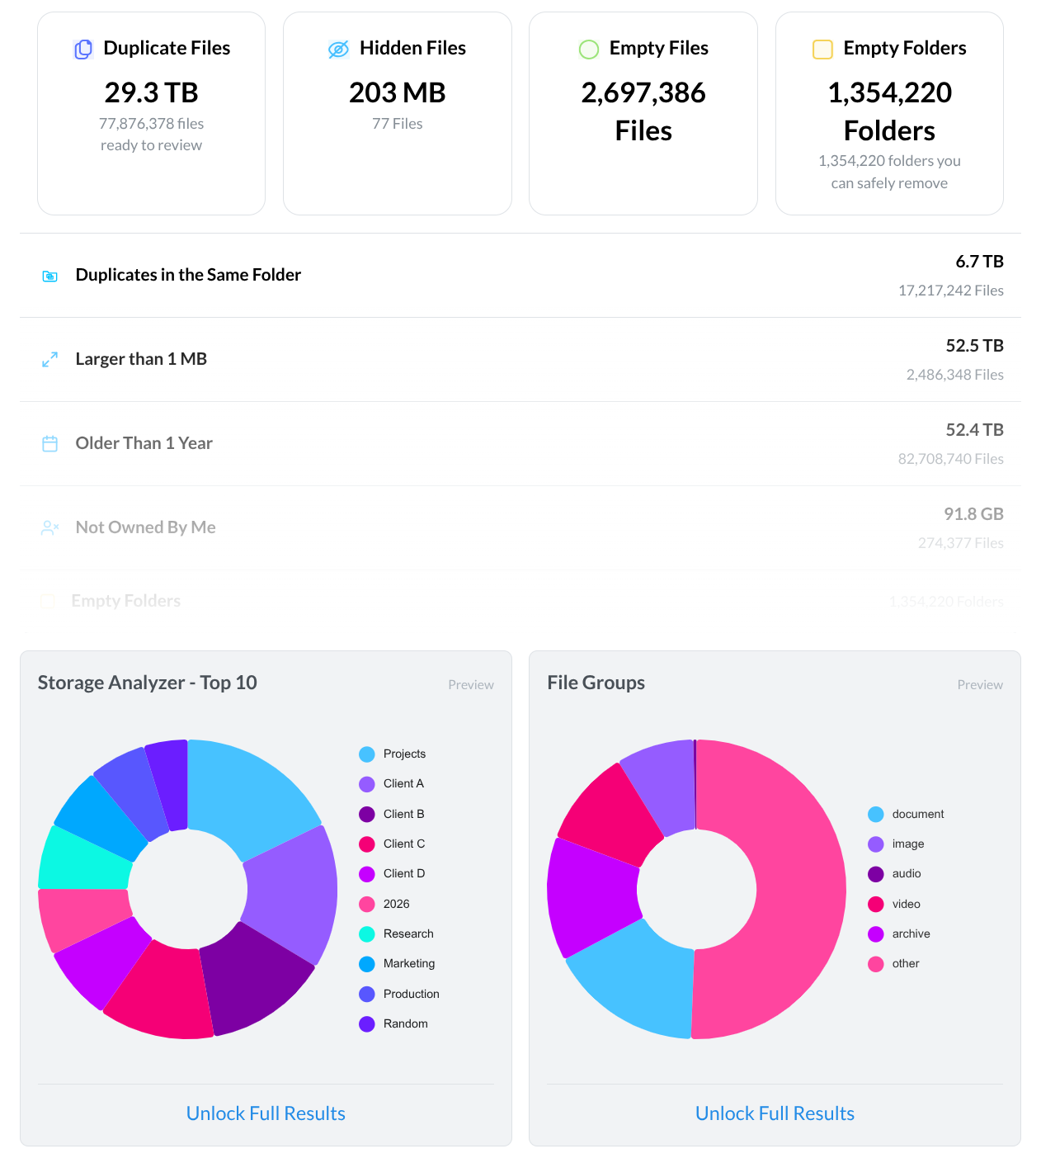The image size is (1041, 1158).
Task: Select the Client C pink color swatch
Action: click(366, 844)
